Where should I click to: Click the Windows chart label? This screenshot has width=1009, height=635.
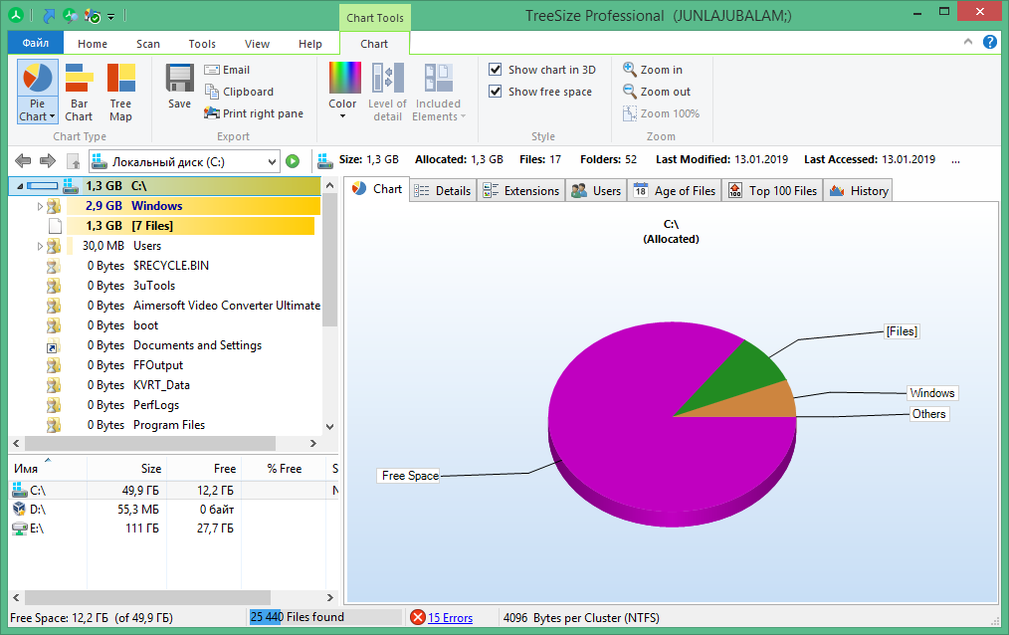pyautogui.click(x=931, y=393)
